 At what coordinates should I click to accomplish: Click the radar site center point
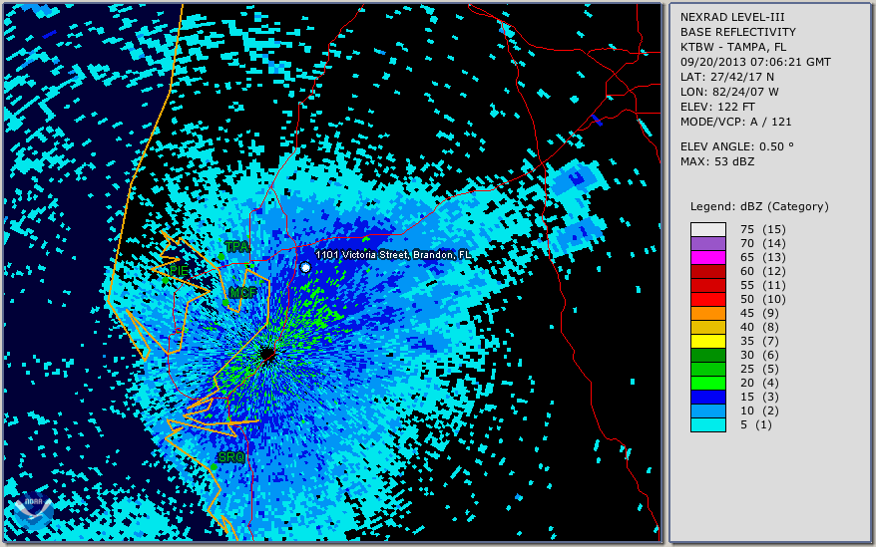tap(268, 355)
